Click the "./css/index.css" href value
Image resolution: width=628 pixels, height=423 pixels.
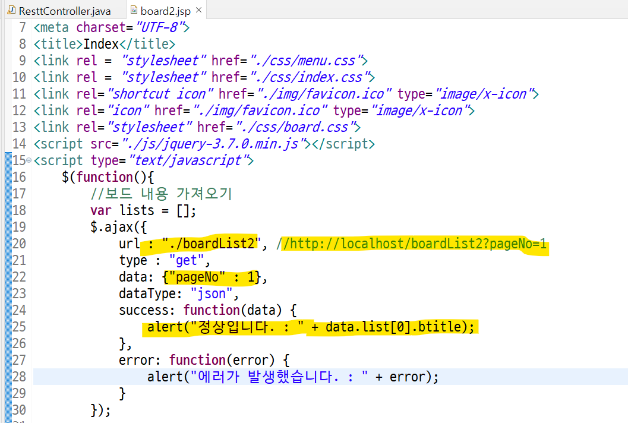310,77
